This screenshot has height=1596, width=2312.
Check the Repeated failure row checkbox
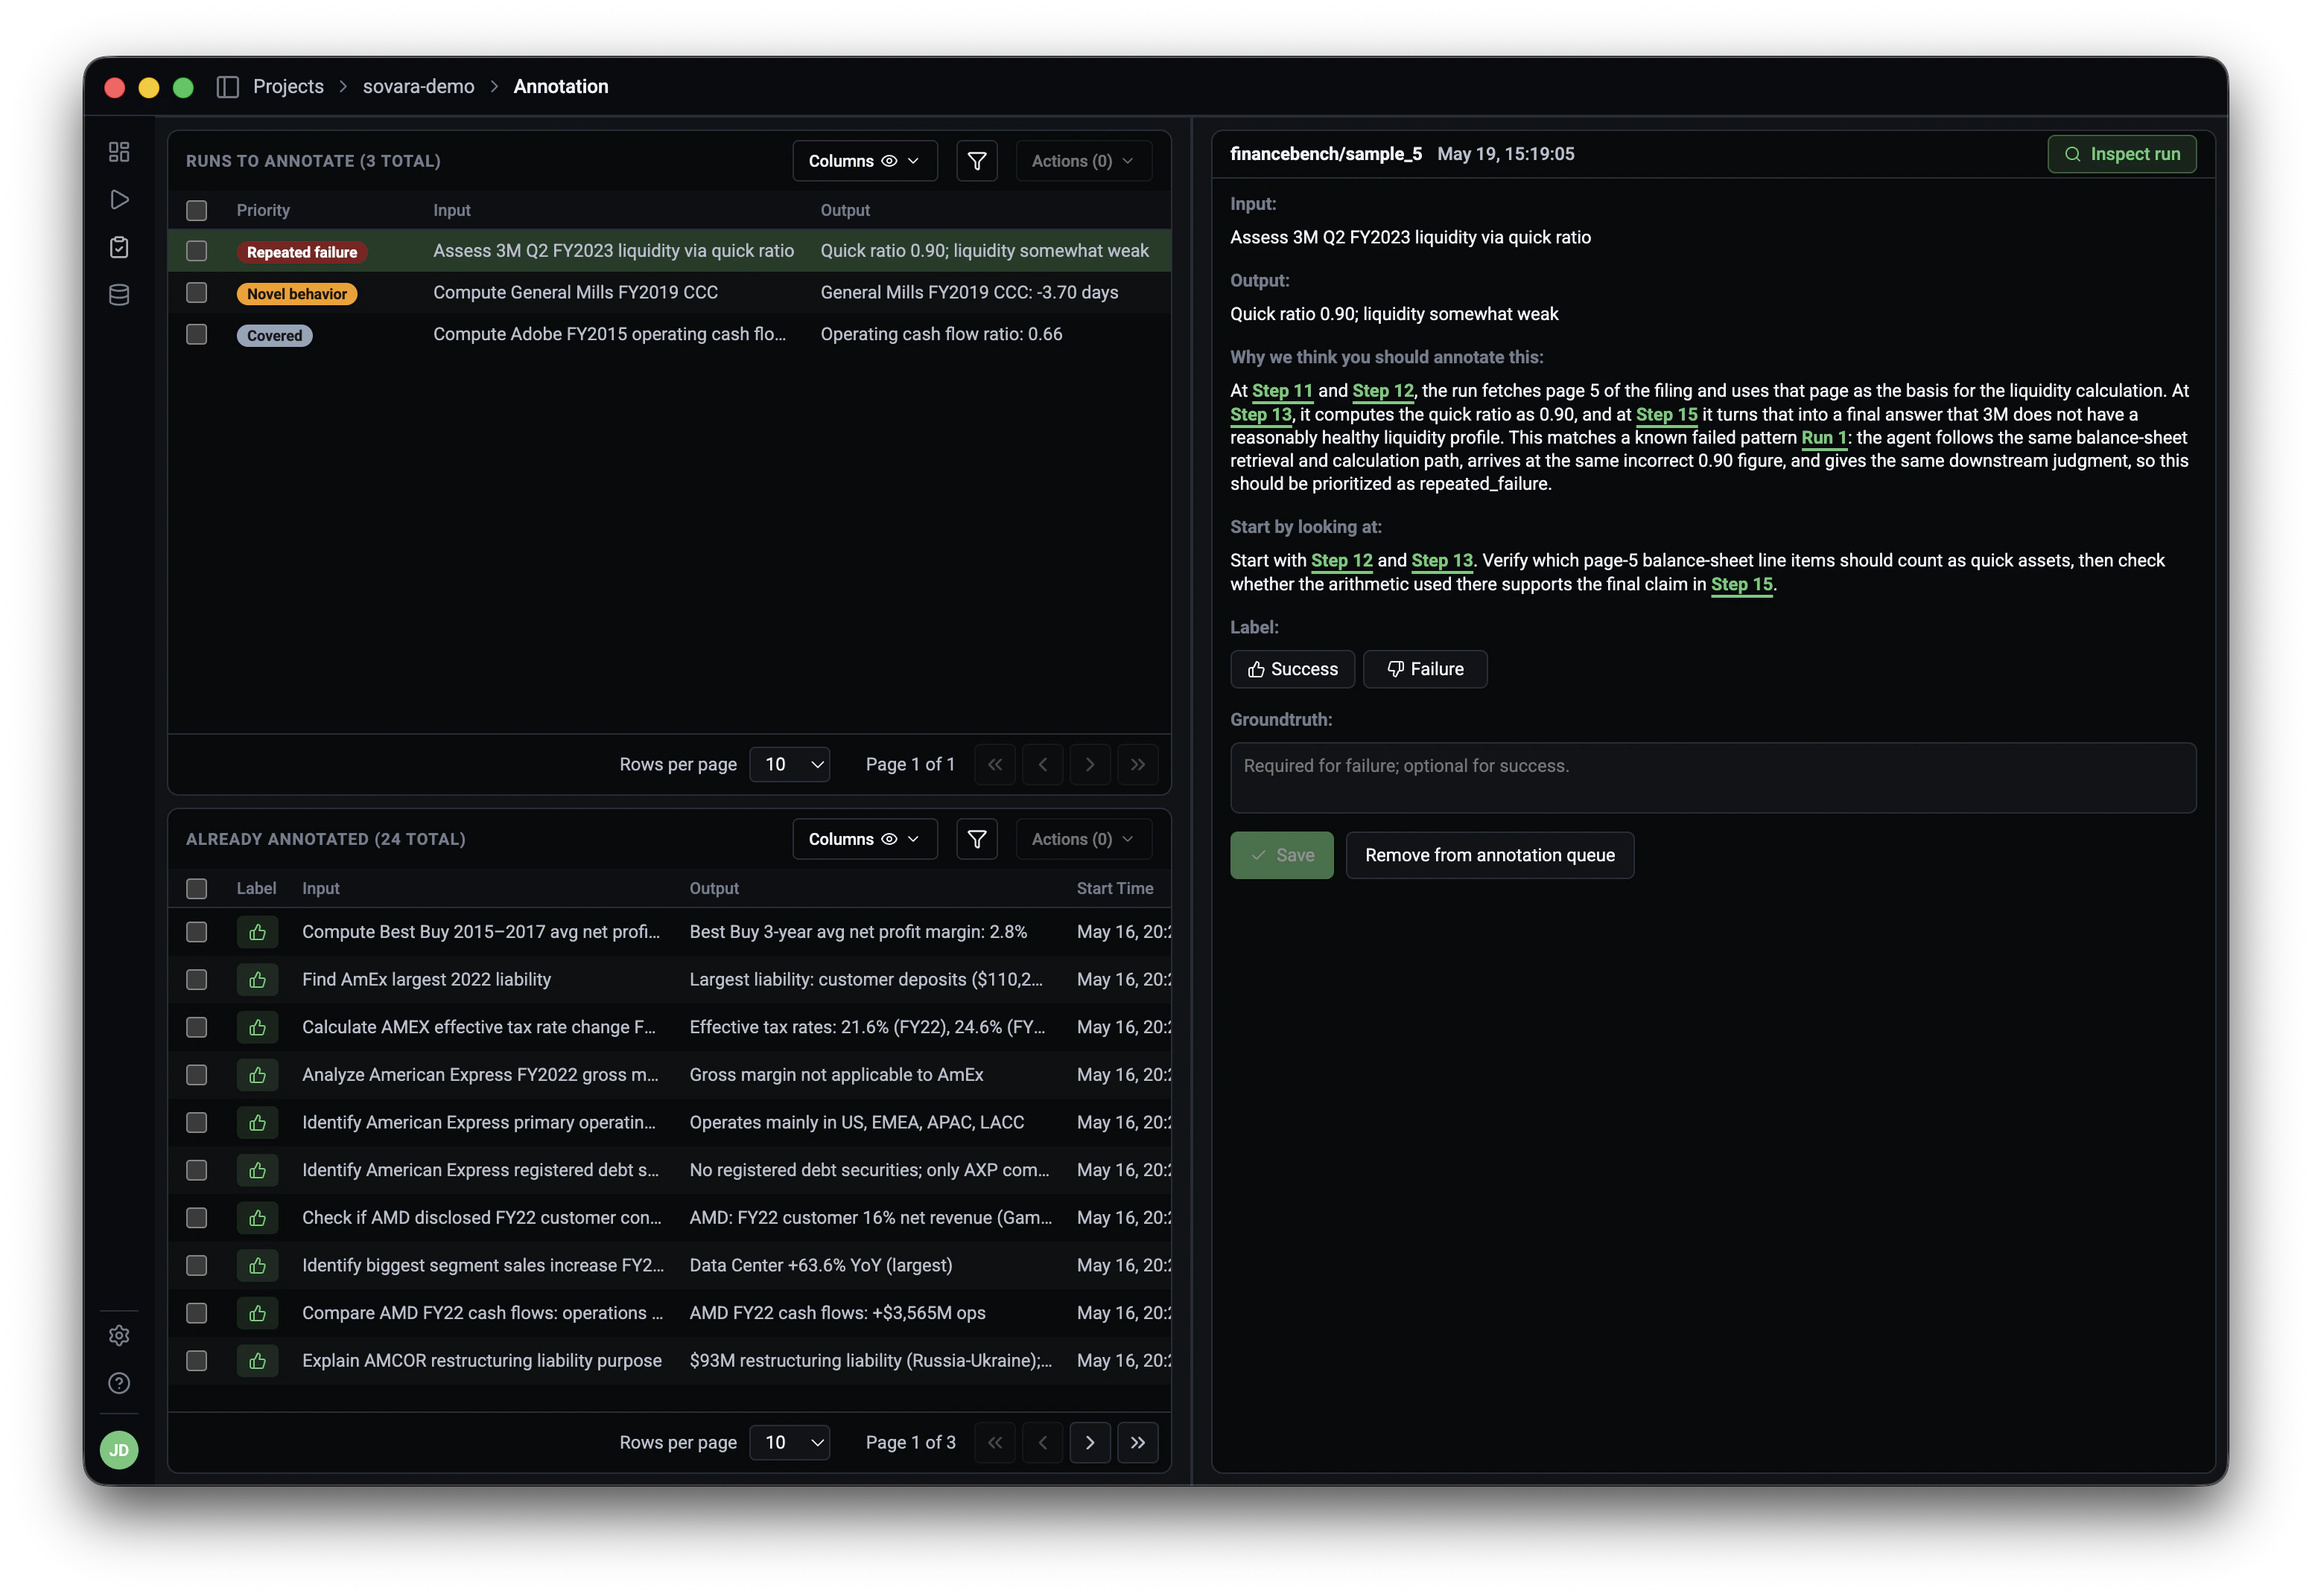pyautogui.click(x=196, y=251)
